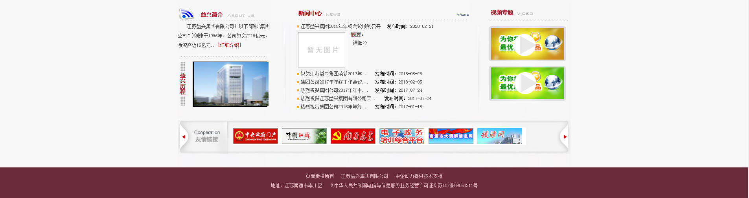This screenshot has height=198, width=749.
Task: Open news item dated 2018-05-28
Action: (x=334, y=74)
